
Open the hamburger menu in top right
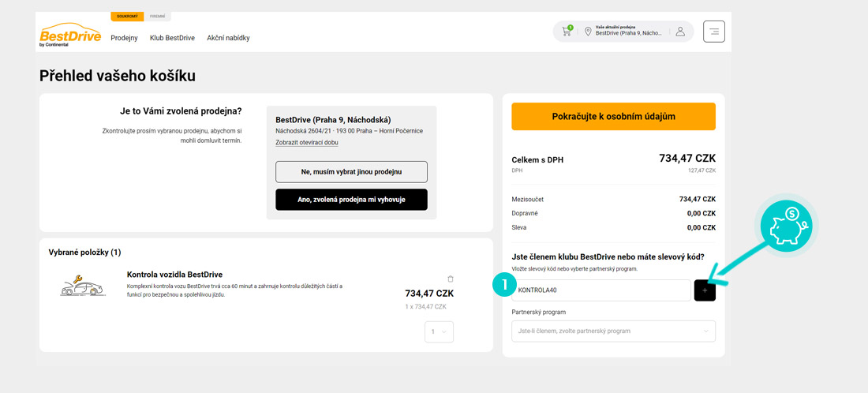click(713, 32)
